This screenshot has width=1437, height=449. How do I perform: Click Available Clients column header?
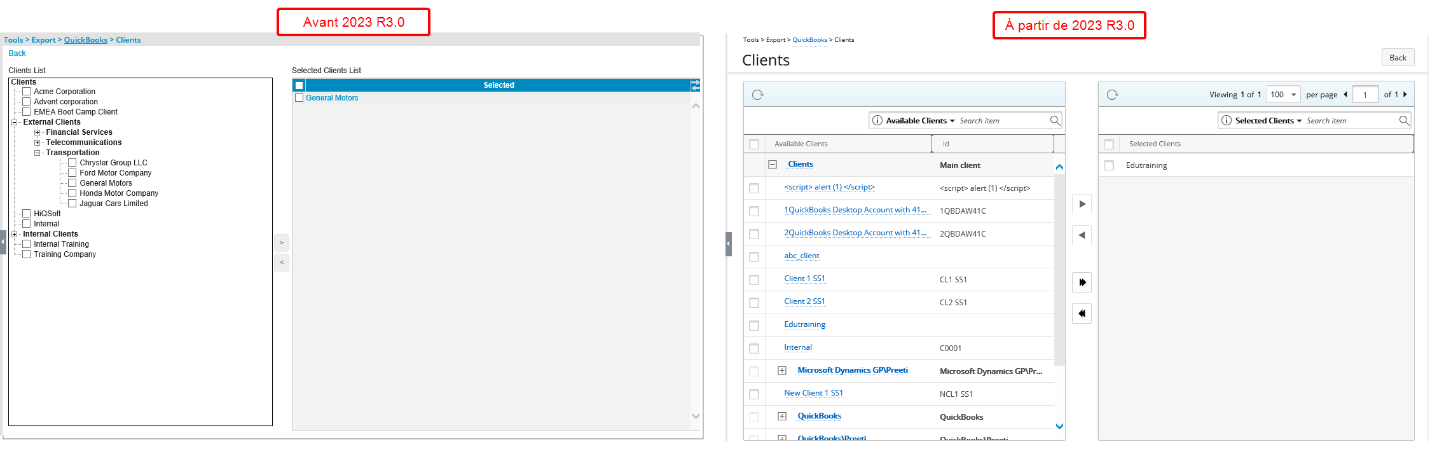click(x=801, y=144)
